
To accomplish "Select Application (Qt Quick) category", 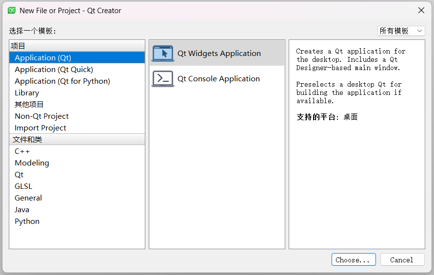I will (77, 70).
